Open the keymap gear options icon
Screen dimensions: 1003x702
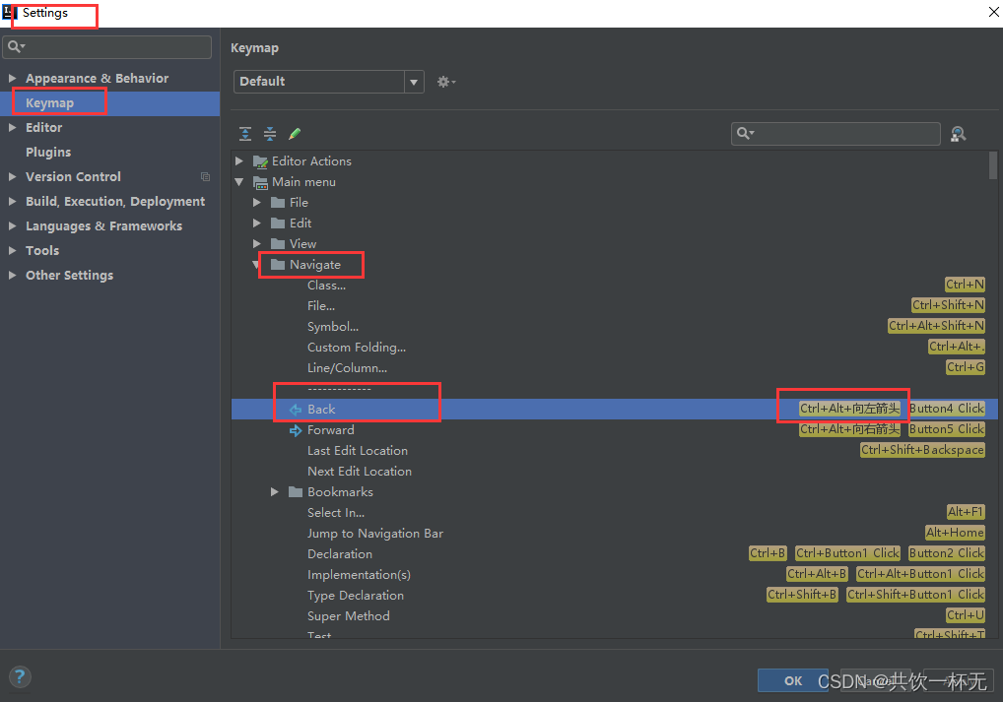coord(446,82)
